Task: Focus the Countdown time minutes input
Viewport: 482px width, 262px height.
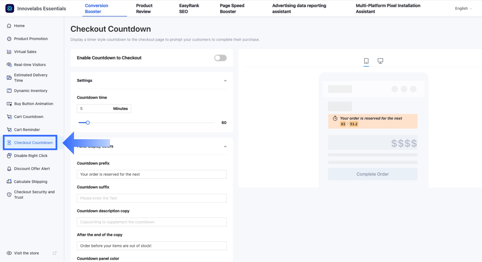Action: (95, 109)
